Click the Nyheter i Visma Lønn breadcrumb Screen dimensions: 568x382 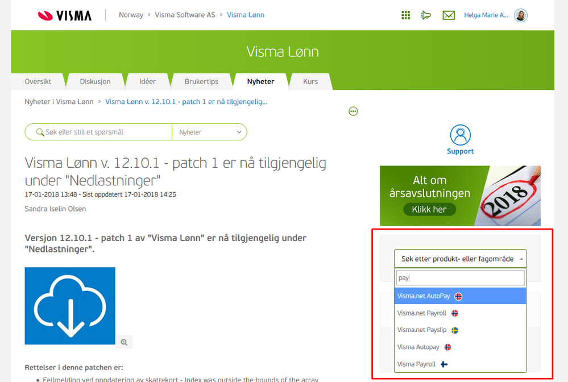[x=59, y=102]
